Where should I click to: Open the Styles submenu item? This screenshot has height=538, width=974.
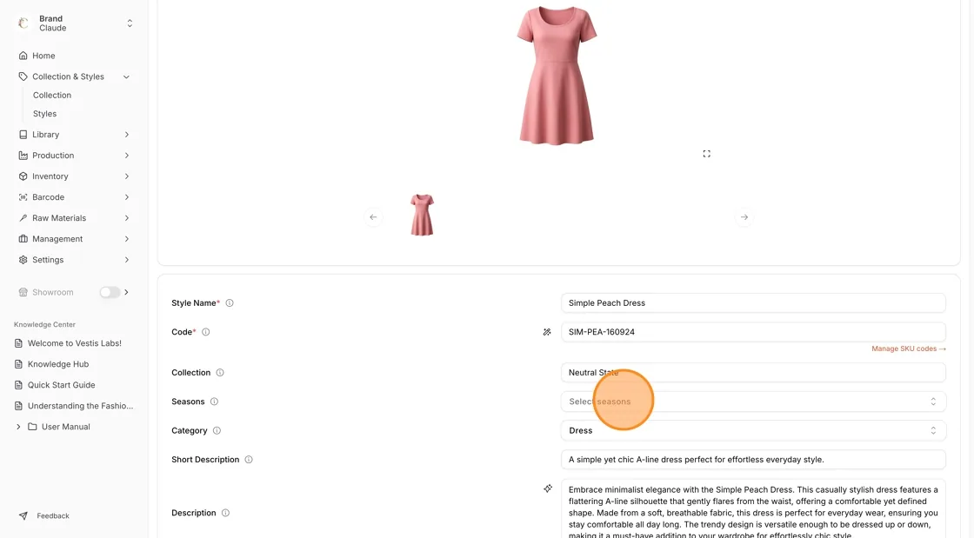click(44, 114)
